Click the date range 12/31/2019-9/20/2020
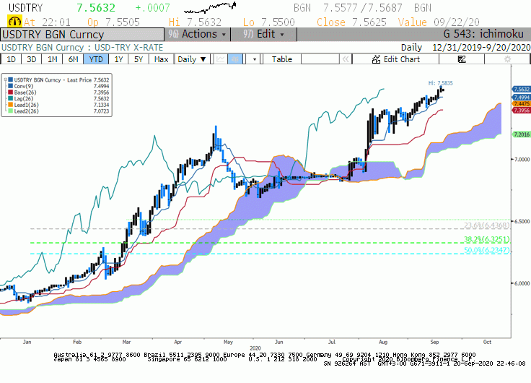 [481, 47]
